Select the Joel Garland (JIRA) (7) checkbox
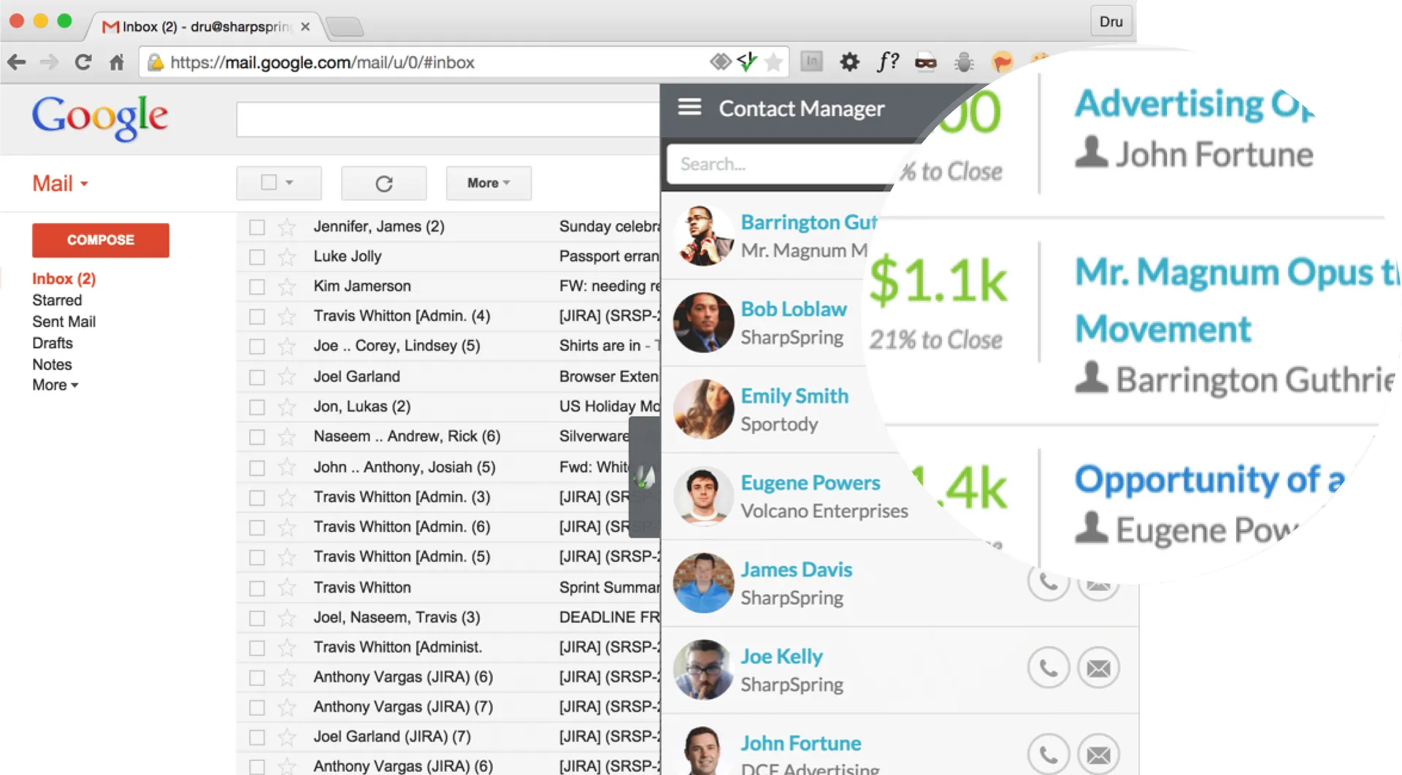 pyautogui.click(x=257, y=738)
